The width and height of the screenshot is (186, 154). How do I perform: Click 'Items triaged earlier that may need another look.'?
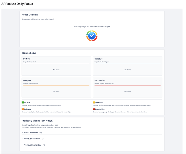click(x=40, y=125)
